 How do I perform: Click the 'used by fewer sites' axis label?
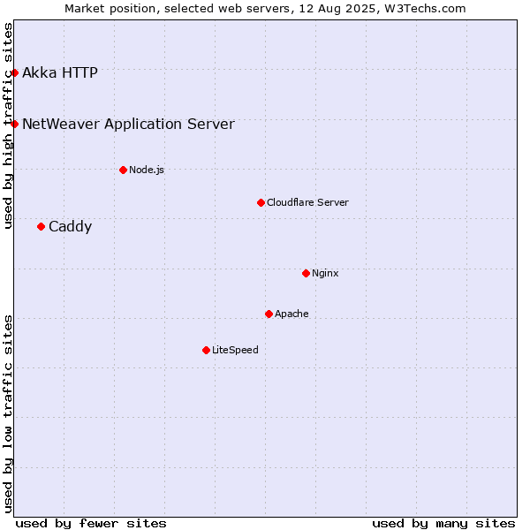[x=91, y=524]
